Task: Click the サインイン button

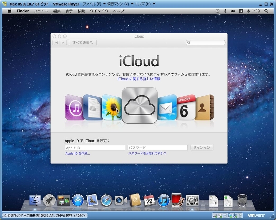Action: click(202, 148)
